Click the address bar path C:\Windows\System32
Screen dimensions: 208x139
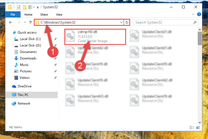(x=58, y=22)
